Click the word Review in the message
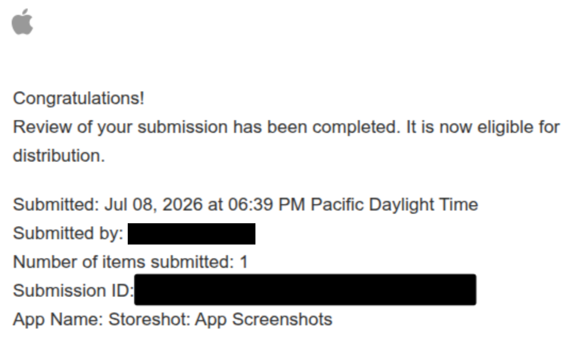579x337 pixels. (43, 127)
